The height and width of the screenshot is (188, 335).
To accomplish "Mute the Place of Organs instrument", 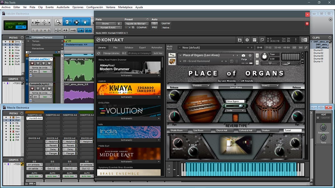I will tap(257, 62).
